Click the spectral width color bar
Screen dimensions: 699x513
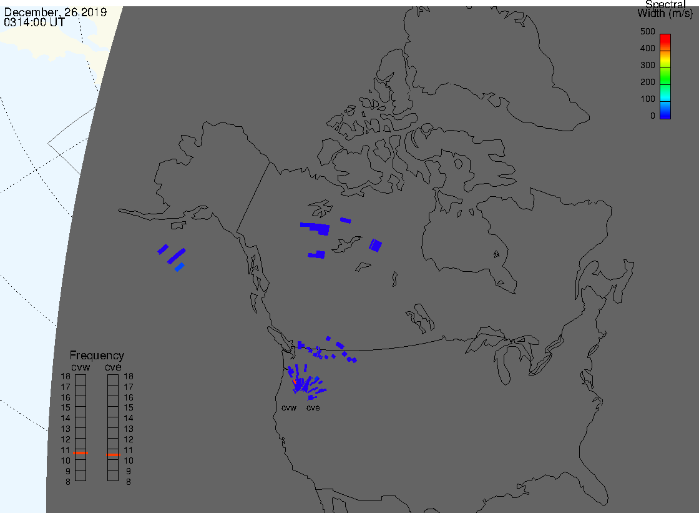tap(665, 76)
